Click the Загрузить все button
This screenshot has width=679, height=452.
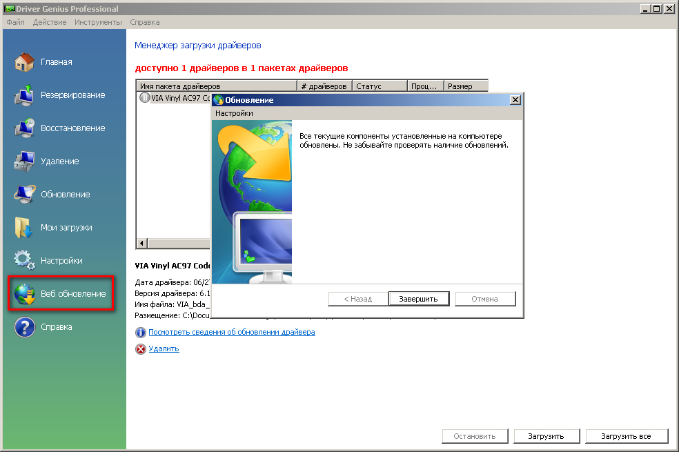(627, 436)
